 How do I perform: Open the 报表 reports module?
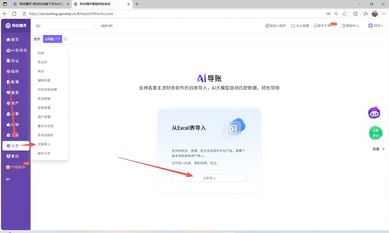[x=13, y=93]
